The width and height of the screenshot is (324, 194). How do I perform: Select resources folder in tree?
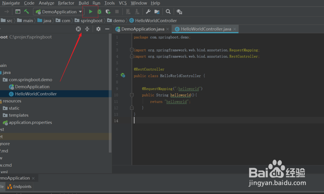(12, 101)
